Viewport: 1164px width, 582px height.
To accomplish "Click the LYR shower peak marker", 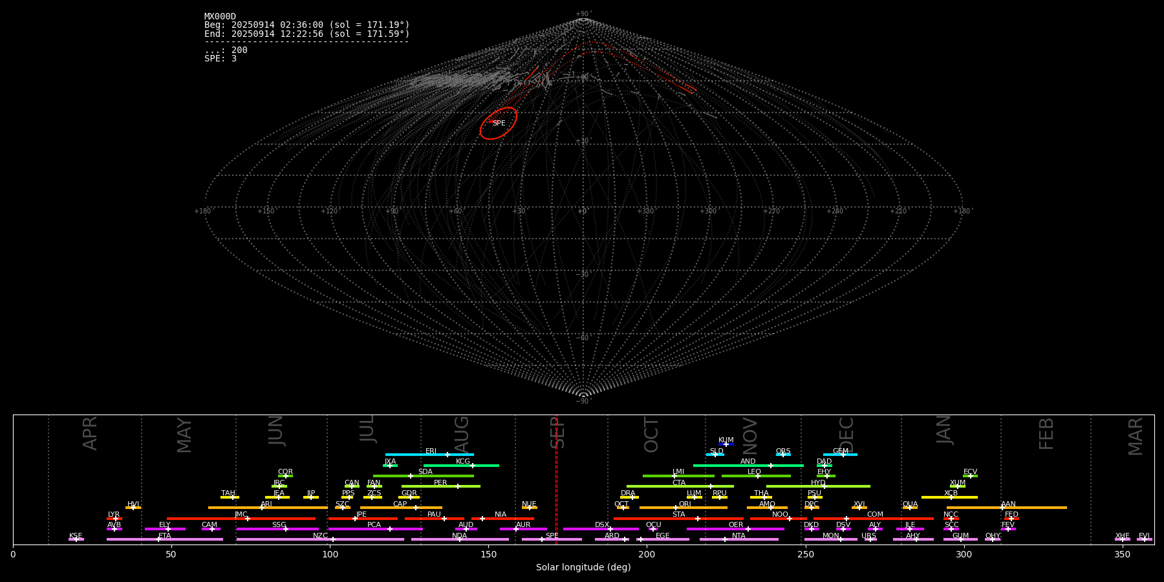I will click(x=116, y=519).
